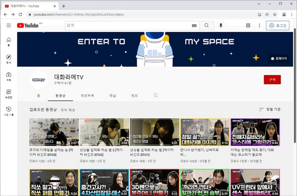The height and width of the screenshot is (196, 297).
Task: Switch to the 채널 tab
Action: (x=113, y=96)
